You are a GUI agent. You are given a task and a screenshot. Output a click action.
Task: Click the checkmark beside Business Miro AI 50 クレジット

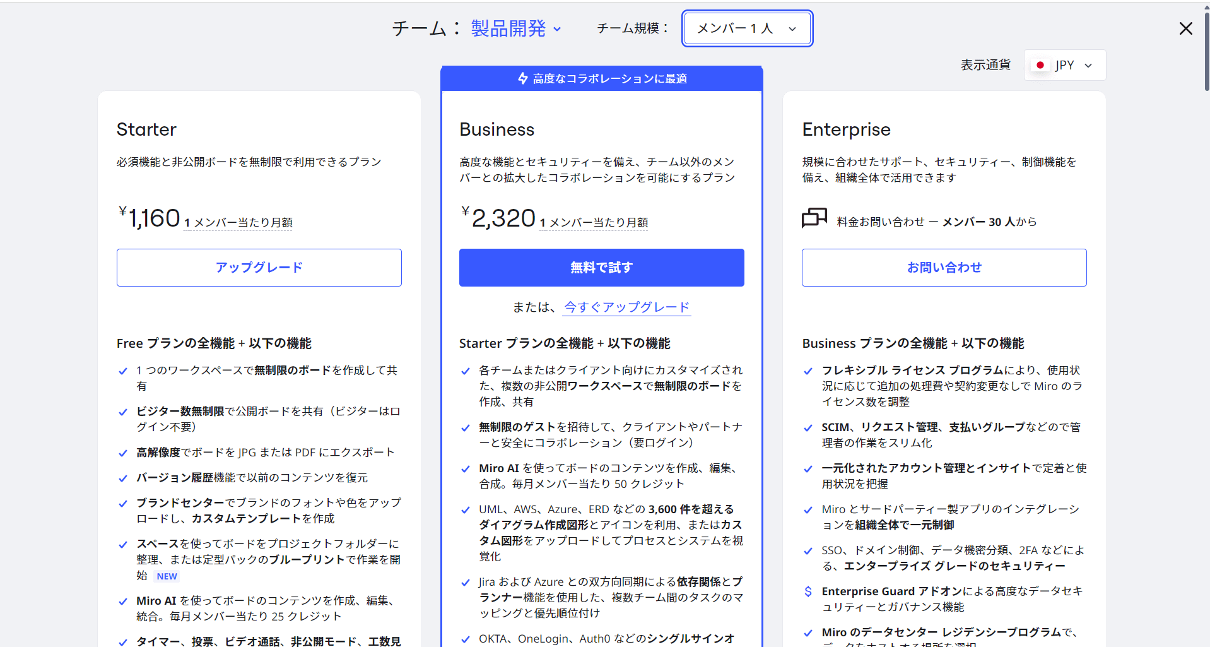point(466,469)
